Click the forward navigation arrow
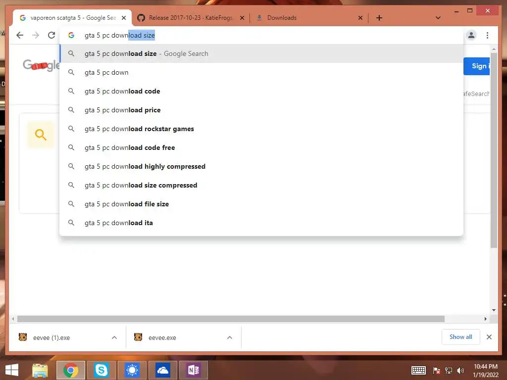The image size is (507, 380). point(36,35)
